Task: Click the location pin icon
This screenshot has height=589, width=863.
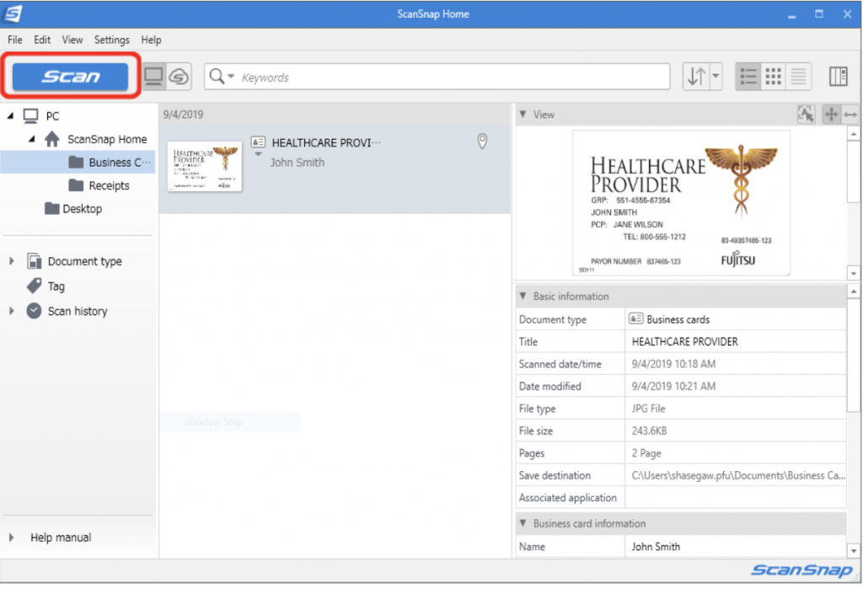Action: [482, 142]
